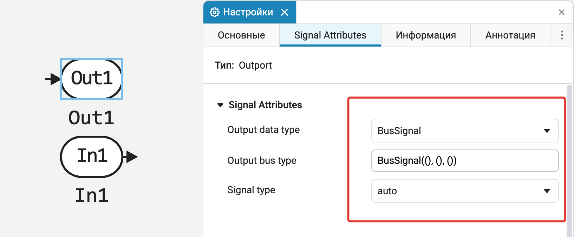
Task: Close the side panel with the gray X
Action: tap(561, 13)
